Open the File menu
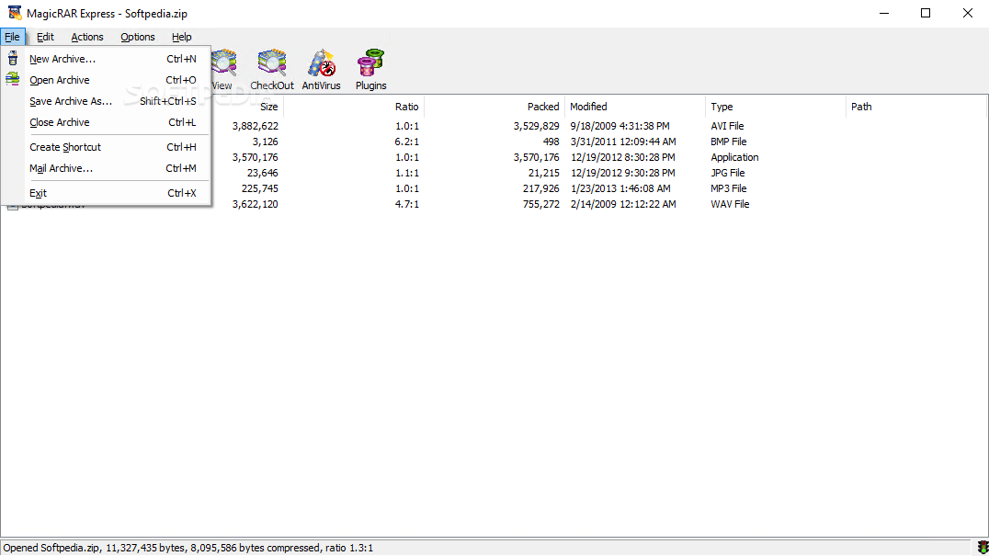 [x=12, y=37]
